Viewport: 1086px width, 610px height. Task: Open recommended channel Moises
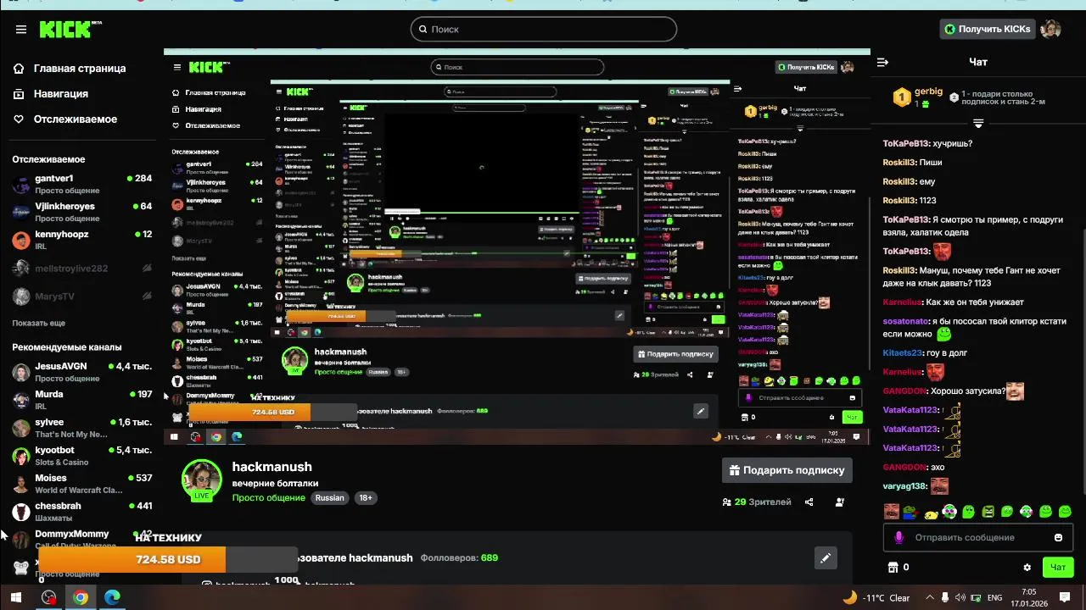81,484
